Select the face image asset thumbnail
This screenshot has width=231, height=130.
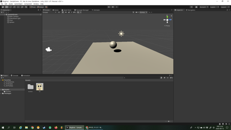click(39, 87)
